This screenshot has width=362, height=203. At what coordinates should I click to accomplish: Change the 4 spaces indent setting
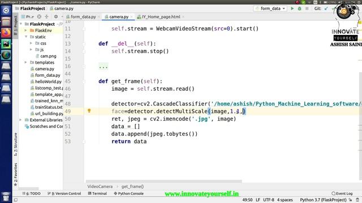point(285,200)
